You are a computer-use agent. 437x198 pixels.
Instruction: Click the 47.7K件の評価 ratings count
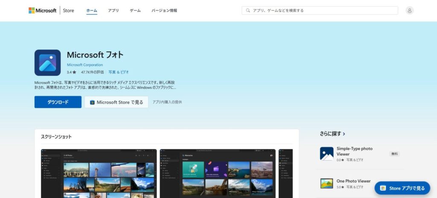[x=92, y=72]
